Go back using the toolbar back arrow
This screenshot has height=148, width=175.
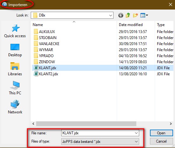(x=121, y=15)
